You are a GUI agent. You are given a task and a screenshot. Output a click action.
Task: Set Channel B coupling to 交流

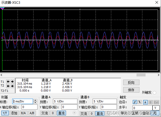click(84, 114)
